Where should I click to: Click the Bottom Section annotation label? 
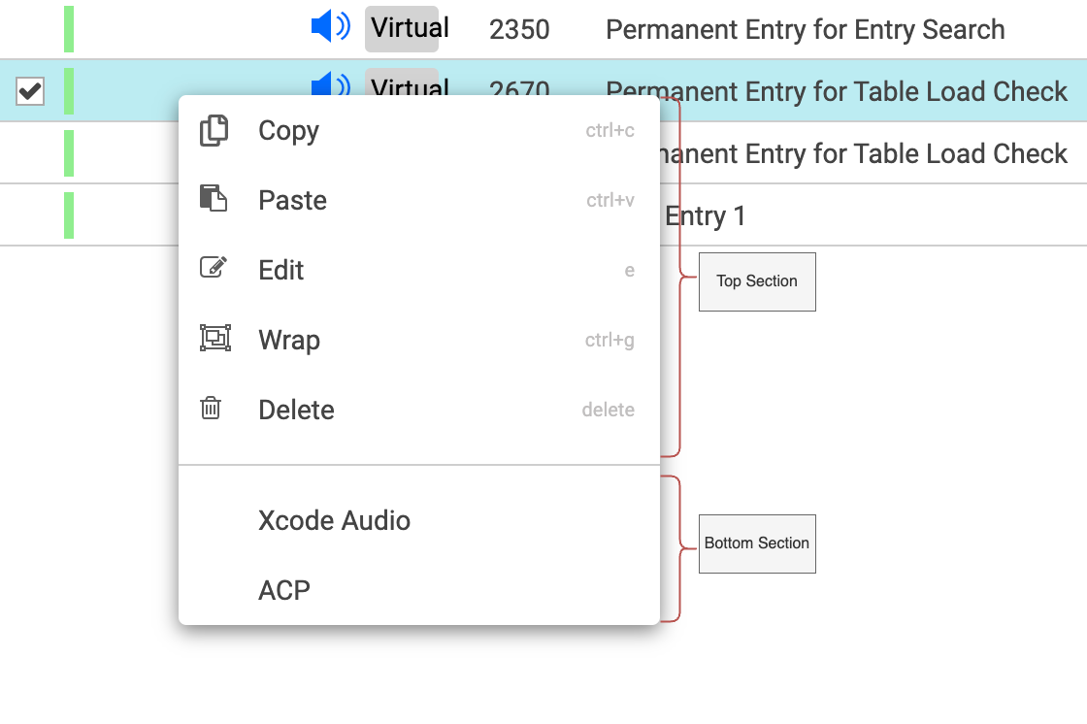(x=757, y=543)
